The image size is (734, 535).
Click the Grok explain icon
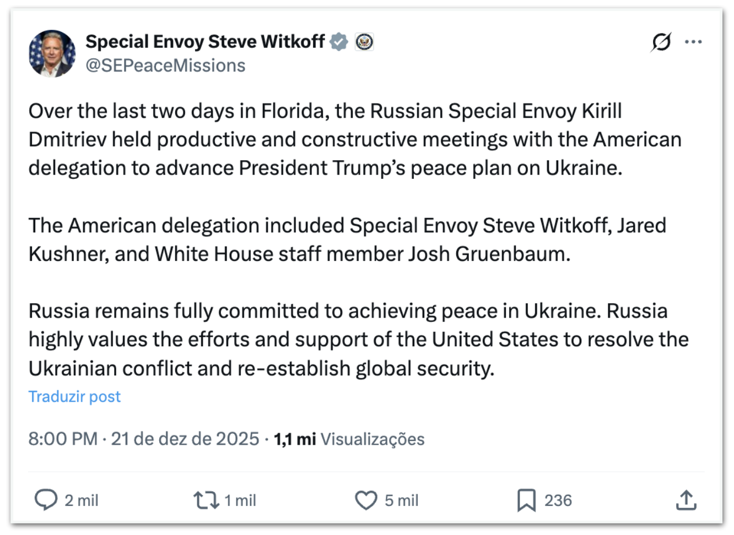(x=661, y=42)
